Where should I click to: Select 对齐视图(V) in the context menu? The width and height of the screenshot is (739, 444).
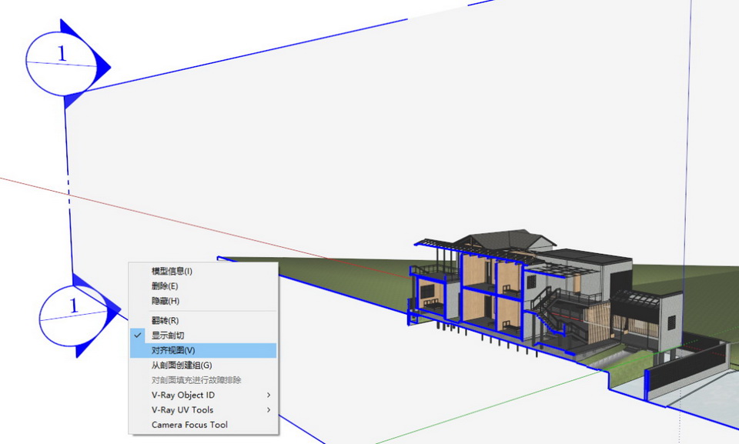point(173,350)
